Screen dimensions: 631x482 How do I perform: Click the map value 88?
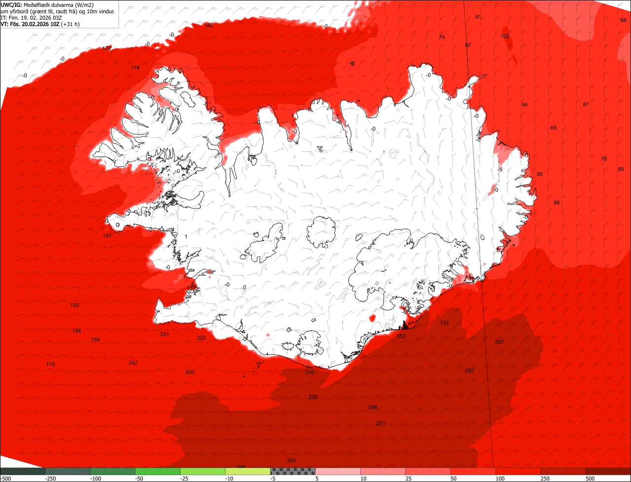[x=557, y=203]
